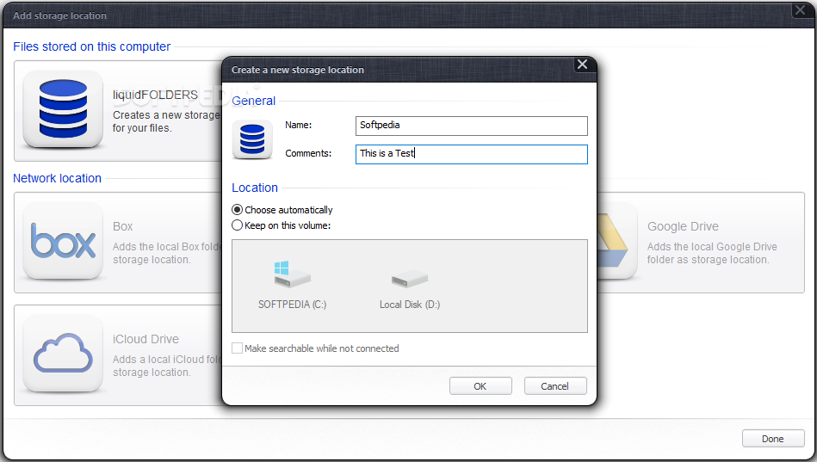Click the Box title text
The image size is (817, 462).
(x=123, y=226)
